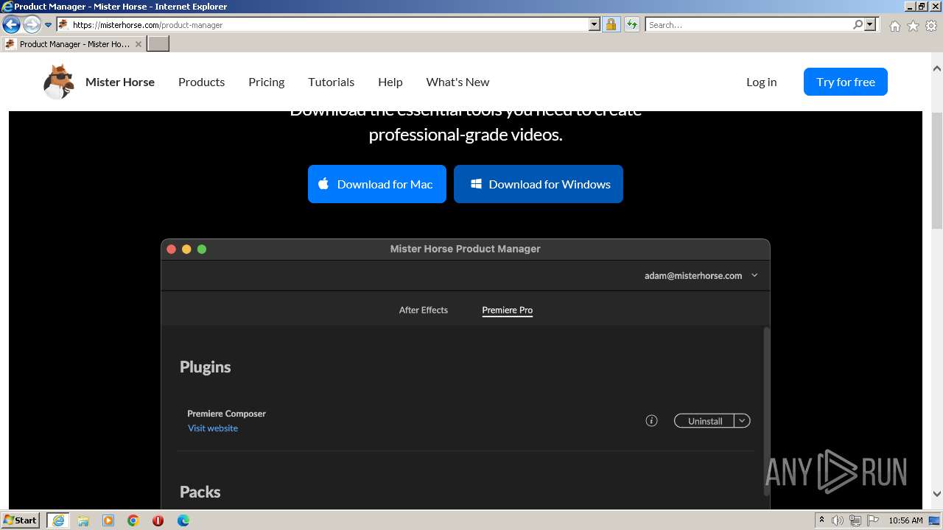
Task: Click the Action Center flag tray icon
Action: click(873, 520)
